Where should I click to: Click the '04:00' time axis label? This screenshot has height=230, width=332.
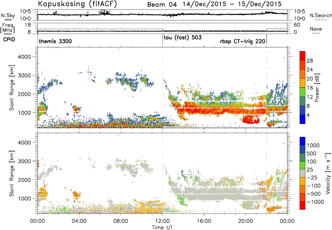[79, 221]
